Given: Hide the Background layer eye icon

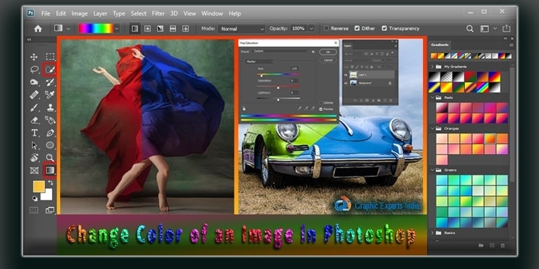Looking at the screenshot, I should pos(346,83).
